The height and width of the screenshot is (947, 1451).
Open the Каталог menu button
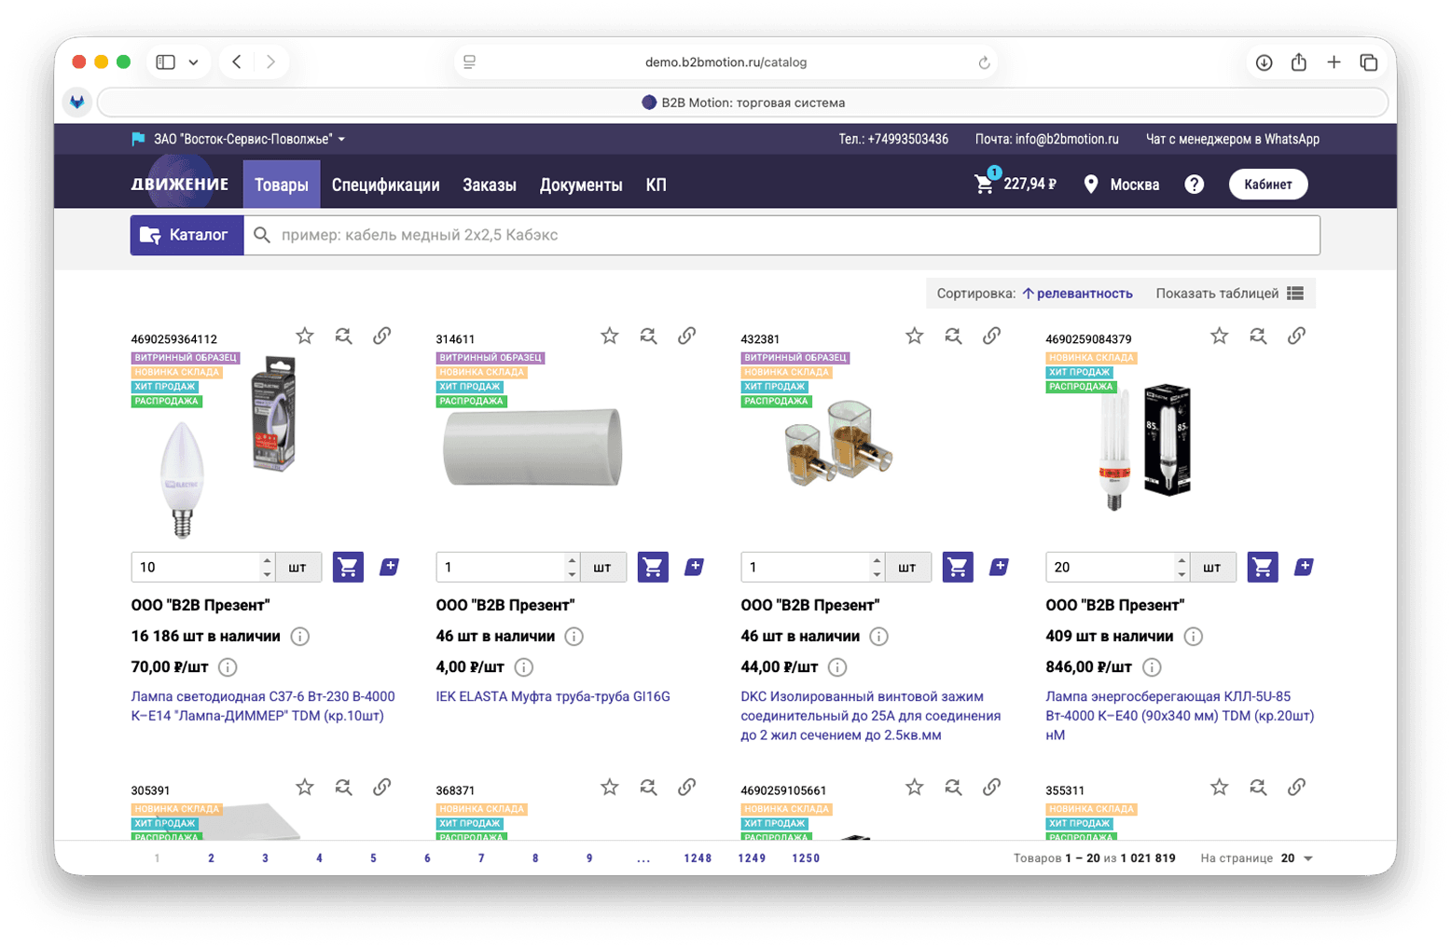[x=187, y=235]
